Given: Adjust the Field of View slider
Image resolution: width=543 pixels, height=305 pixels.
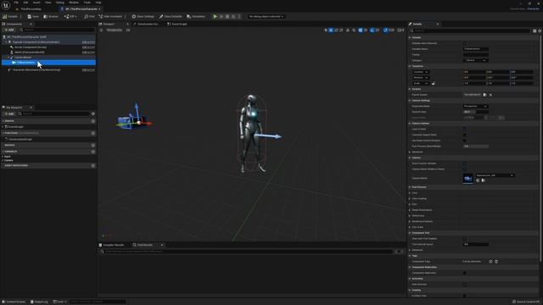Looking at the screenshot, I should (x=475, y=112).
